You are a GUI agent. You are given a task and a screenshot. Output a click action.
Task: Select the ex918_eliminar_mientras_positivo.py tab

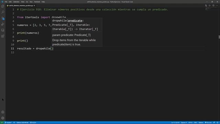(21, 6)
